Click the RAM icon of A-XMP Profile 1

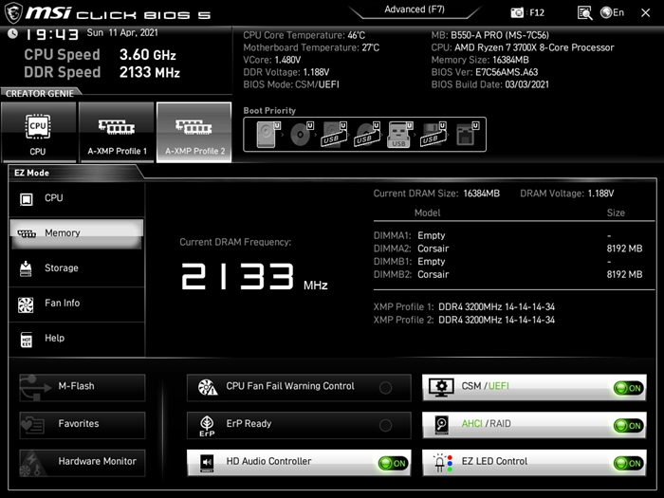pyautogui.click(x=117, y=126)
